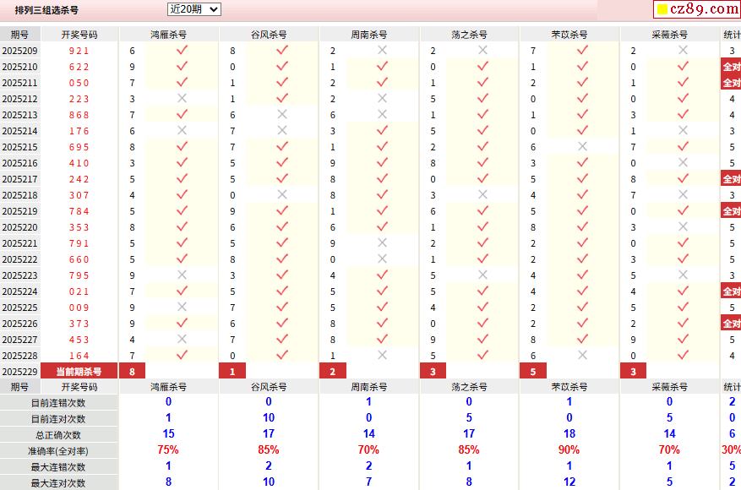Select period number 2025222
Screen dimensions: 741x490
pyautogui.click(x=19, y=259)
